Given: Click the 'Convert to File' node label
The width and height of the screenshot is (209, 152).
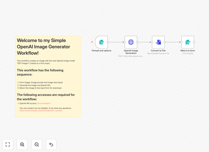Looking at the screenshot, I should tap(158, 51).
